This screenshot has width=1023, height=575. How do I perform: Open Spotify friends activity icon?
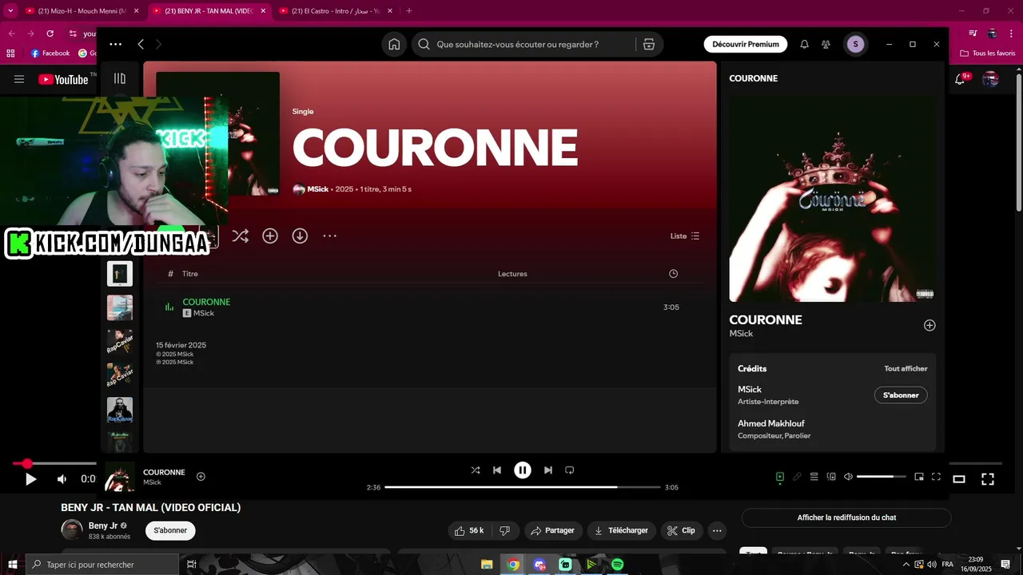click(x=826, y=45)
